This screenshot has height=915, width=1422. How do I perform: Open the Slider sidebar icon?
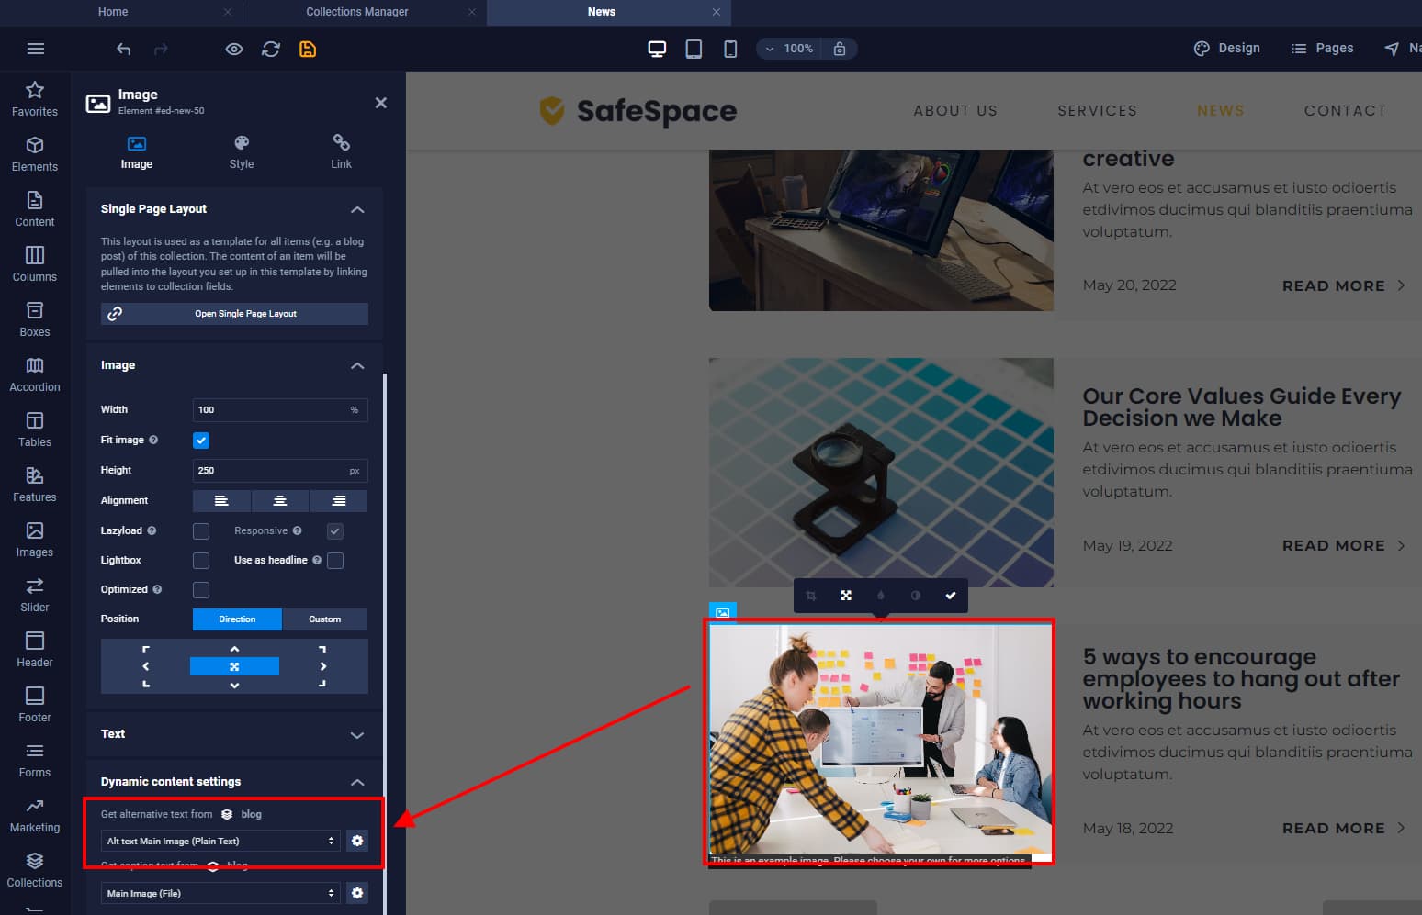pos(35,595)
